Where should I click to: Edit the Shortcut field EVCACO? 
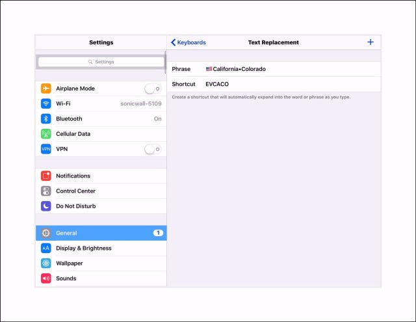(x=274, y=84)
